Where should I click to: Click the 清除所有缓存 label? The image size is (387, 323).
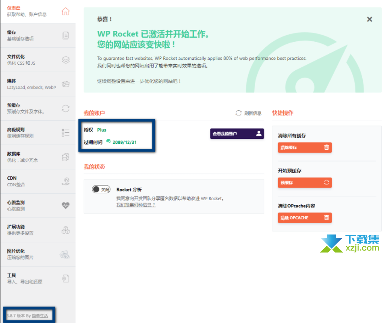click(292, 135)
